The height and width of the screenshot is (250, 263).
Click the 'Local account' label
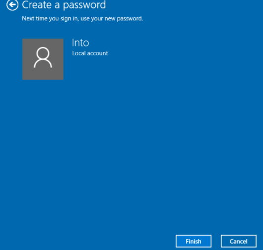pyautogui.click(x=90, y=53)
